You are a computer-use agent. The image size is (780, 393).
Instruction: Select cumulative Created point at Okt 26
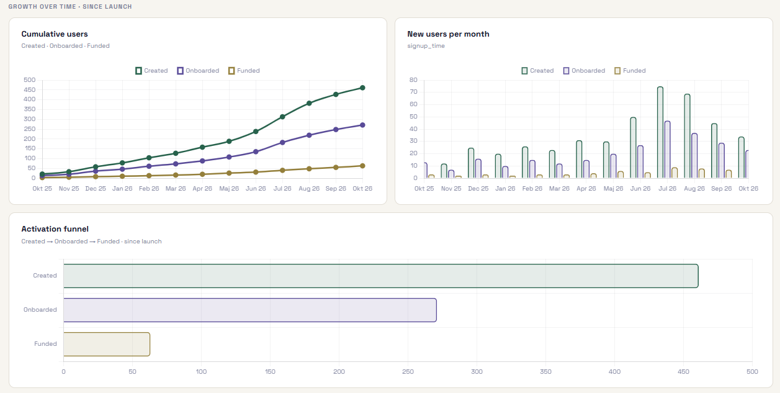coord(362,88)
